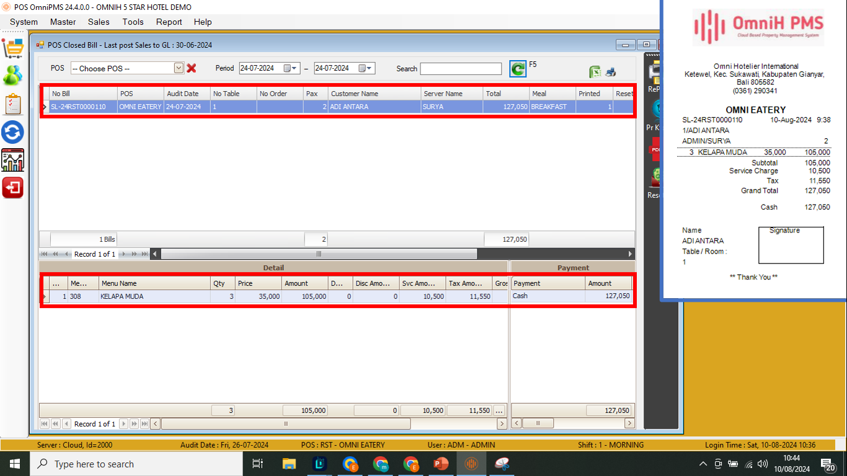Click the OmniH PMS taskbar icon
This screenshot has width=847, height=476.
(471, 464)
